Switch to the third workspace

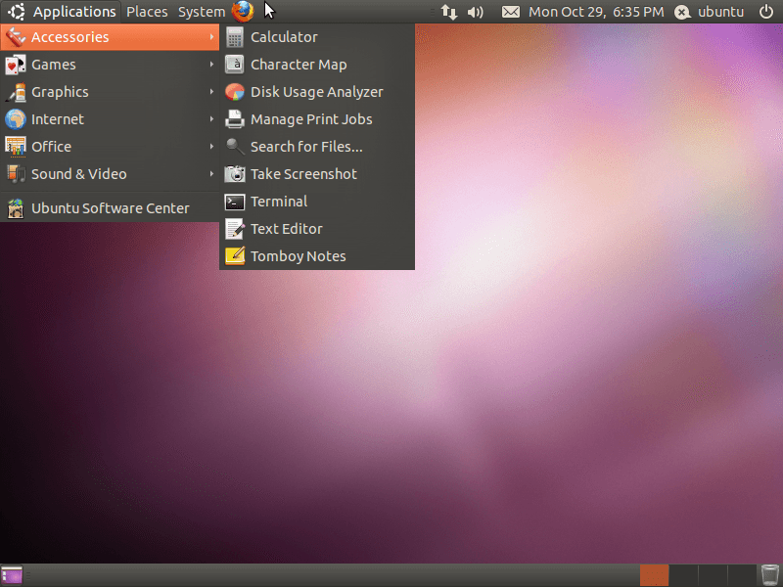coord(713,575)
